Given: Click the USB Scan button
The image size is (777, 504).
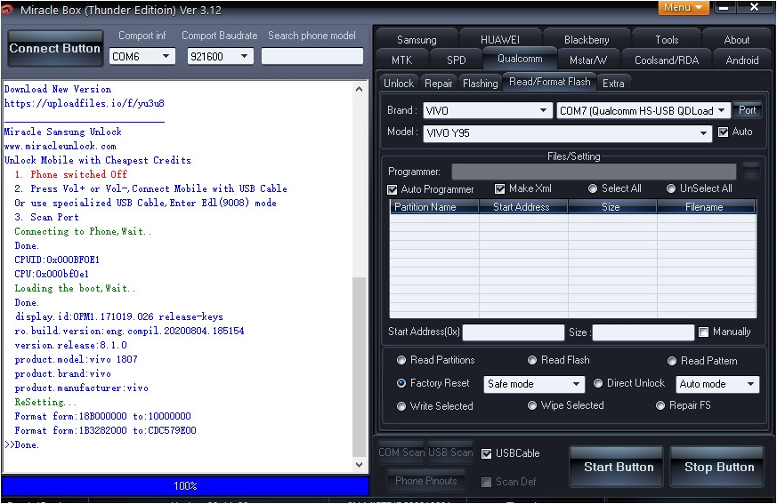Looking at the screenshot, I should (450, 452).
